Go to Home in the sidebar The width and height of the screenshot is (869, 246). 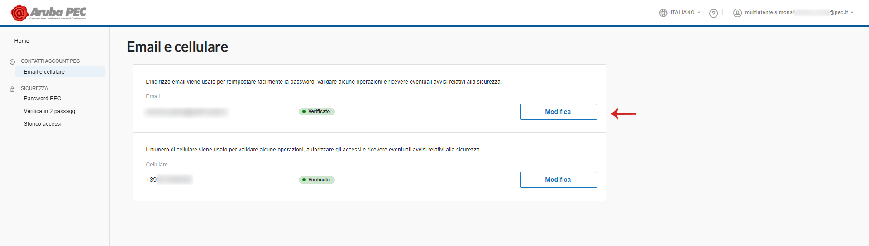point(22,41)
